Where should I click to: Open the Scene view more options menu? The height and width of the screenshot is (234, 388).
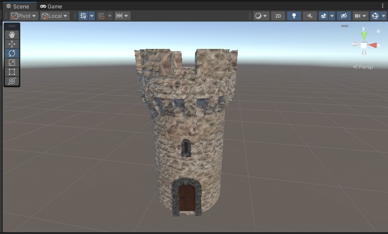click(383, 6)
